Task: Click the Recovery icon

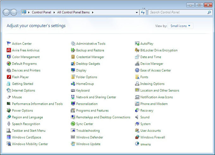Action: [137, 110]
